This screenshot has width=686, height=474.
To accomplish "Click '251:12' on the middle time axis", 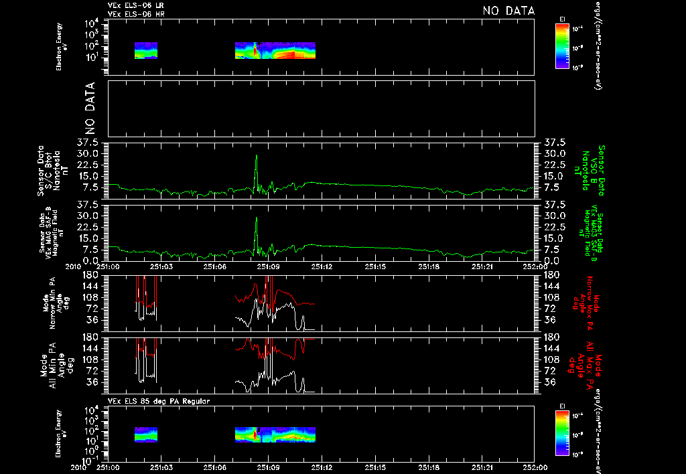I will tap(322, 266).
